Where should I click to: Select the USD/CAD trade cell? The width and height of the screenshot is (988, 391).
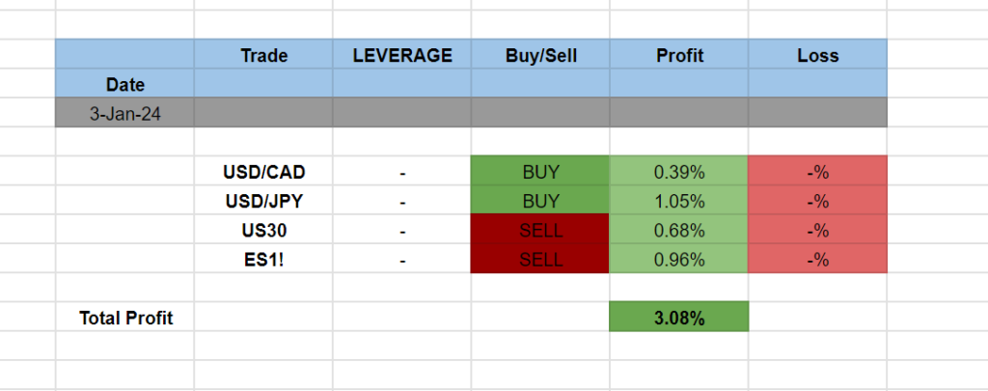(263, 173)
